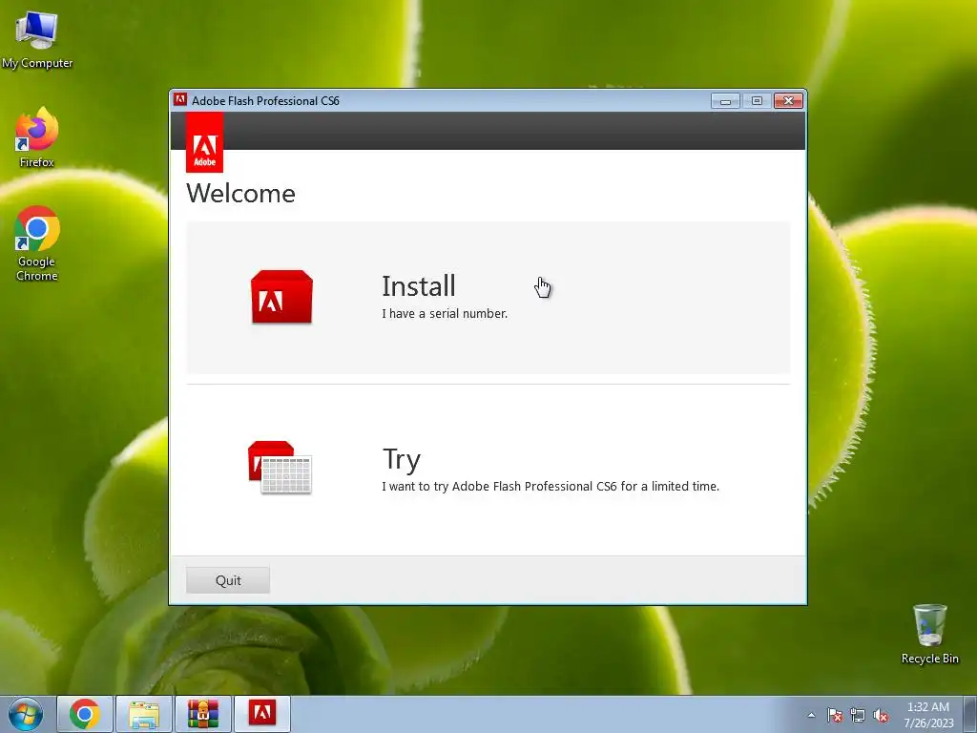
Task: Click the 'I have a serial number.' text
Action: point(445,313)
